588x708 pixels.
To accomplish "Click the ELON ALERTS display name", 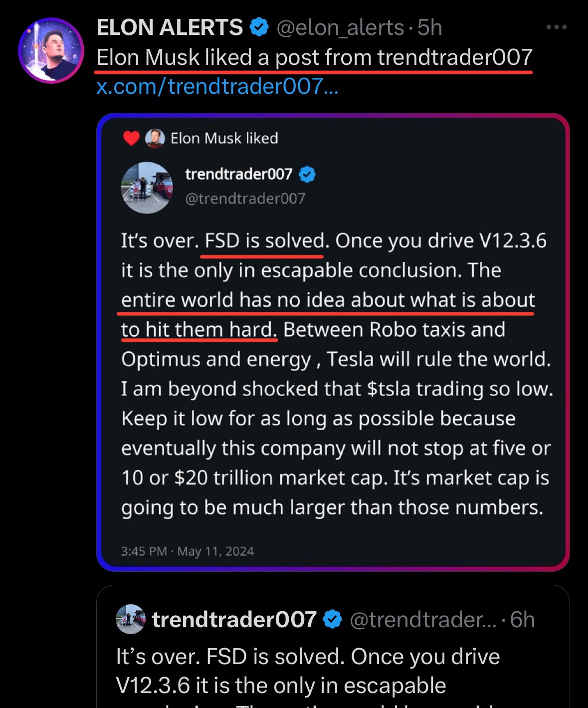I will (170, 27).
